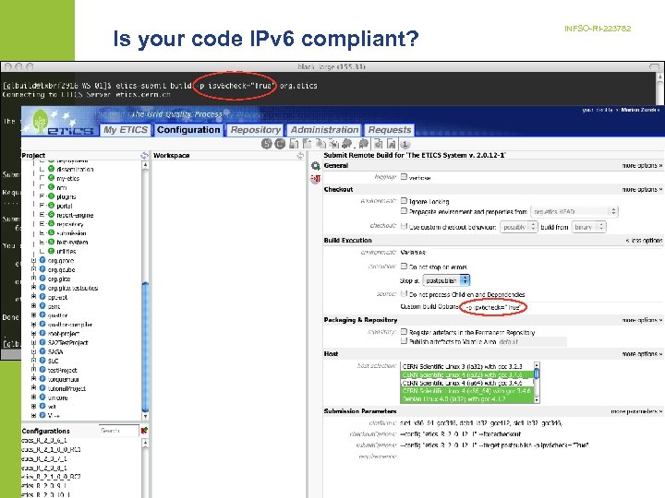This screenshot has width=665, height=498.
Task: Expand the torquemaui tree node
Action: pyautogui.click(x=33, y=379)
